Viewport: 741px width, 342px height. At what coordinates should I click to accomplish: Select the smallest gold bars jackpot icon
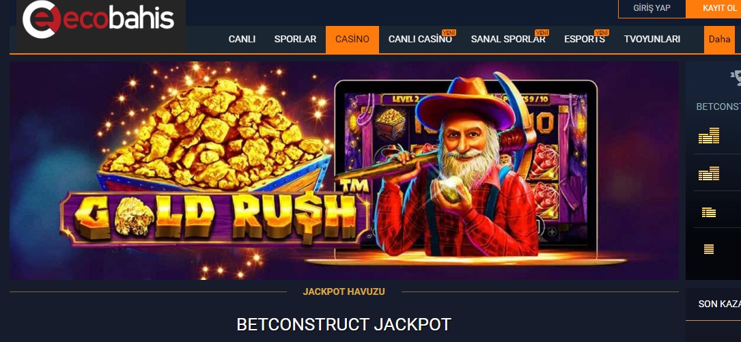pos(708,249)
